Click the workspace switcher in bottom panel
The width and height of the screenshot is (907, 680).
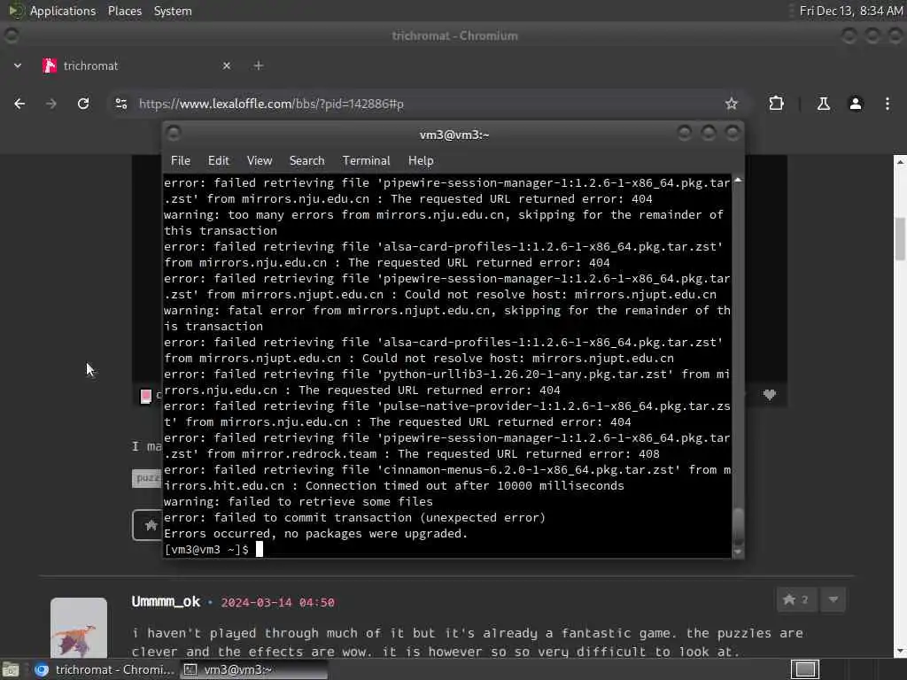(x=805, y=669)
